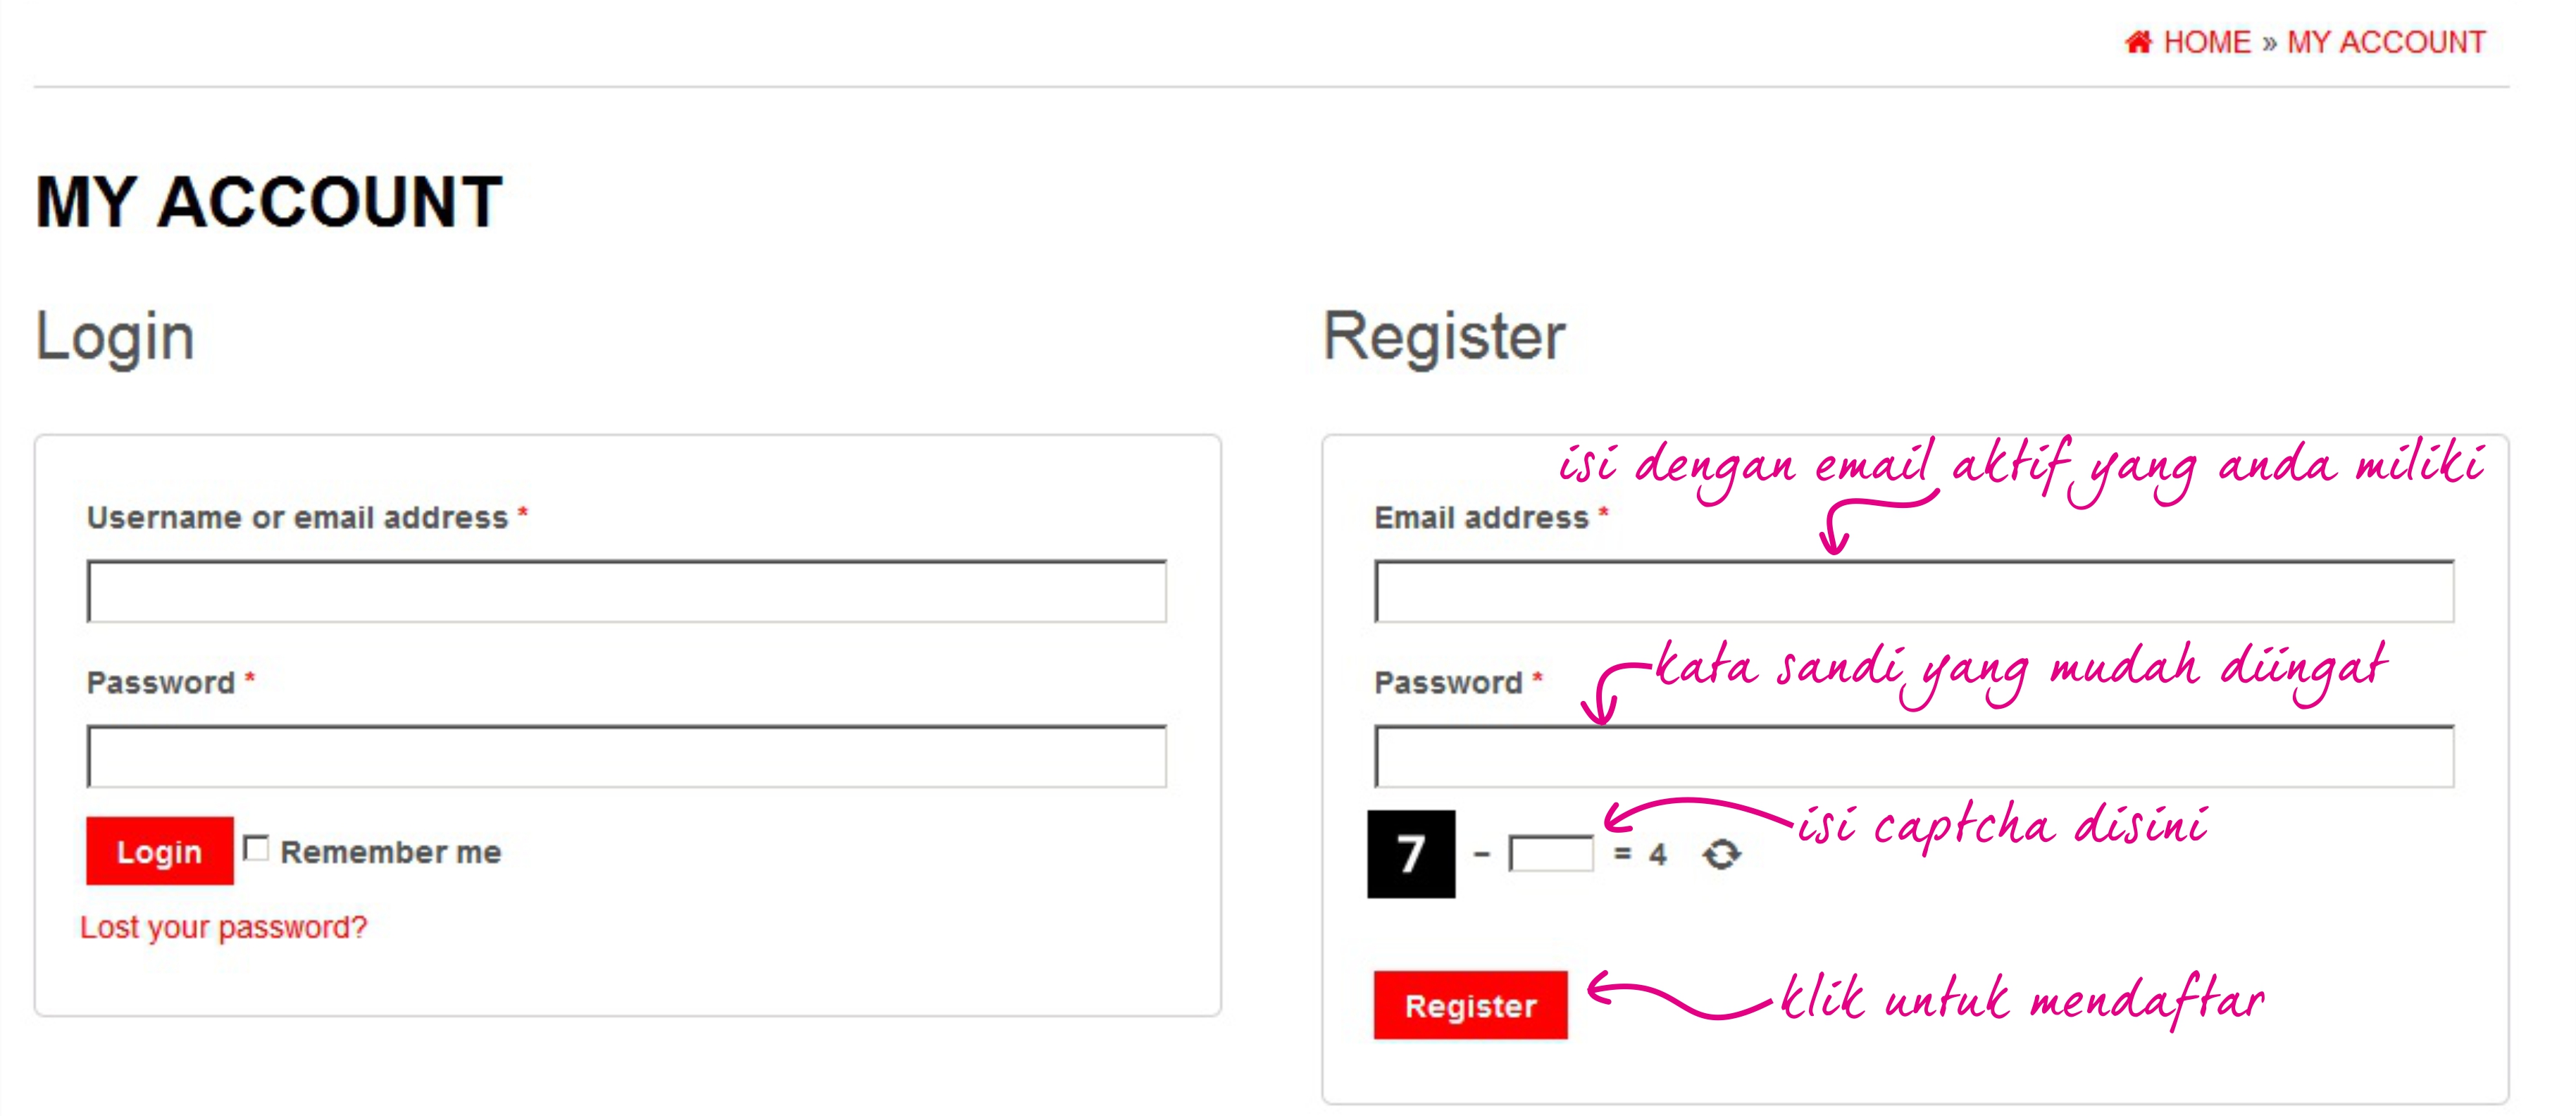Click the Password label in Login form

161,683
